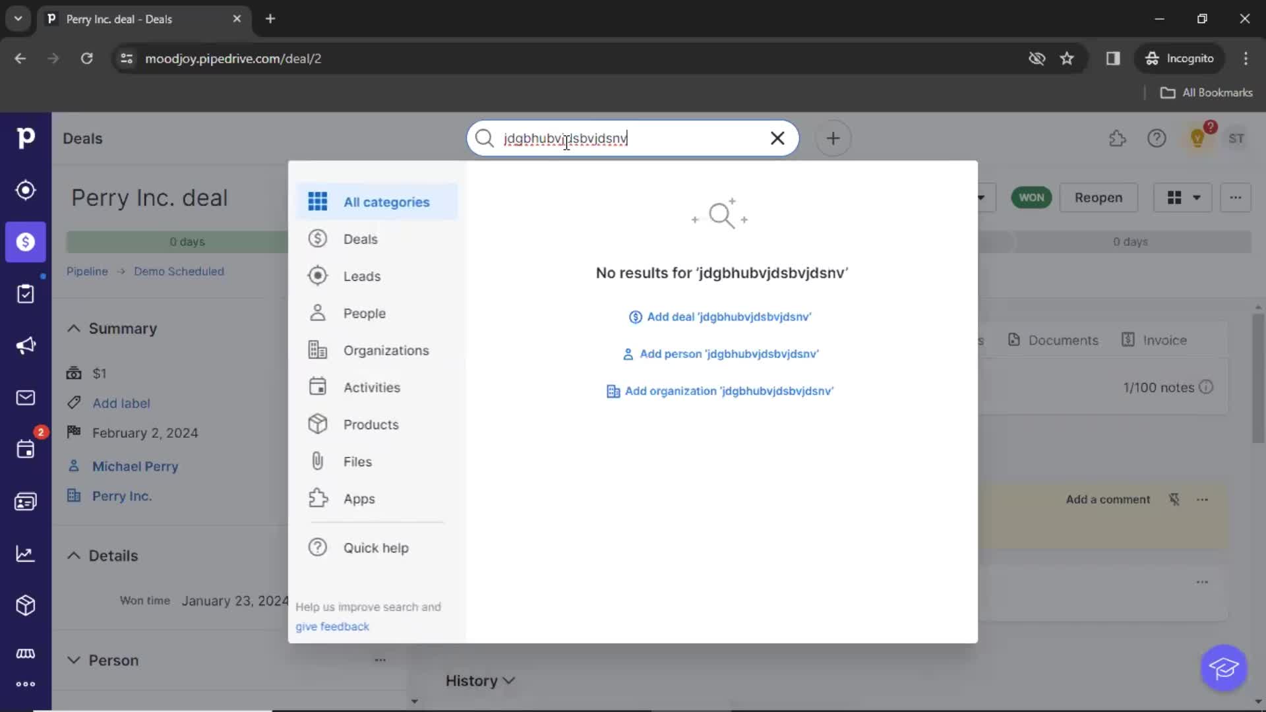View site information icon in address bar
This screenshot has width=1266, height=712.
coord(127,59)
